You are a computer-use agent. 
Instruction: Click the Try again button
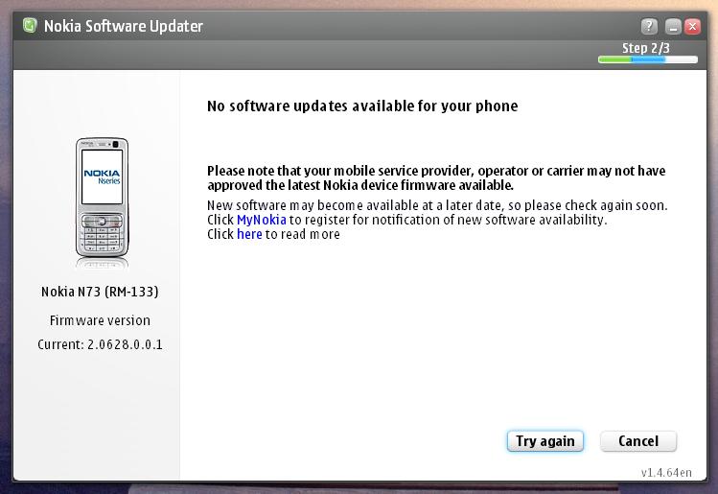click(x=544, y=441)
